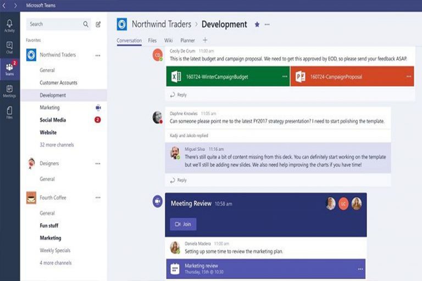The image size is (422, 281).
Task: Switch to the Wiki tab
Action: coord(169,41)
